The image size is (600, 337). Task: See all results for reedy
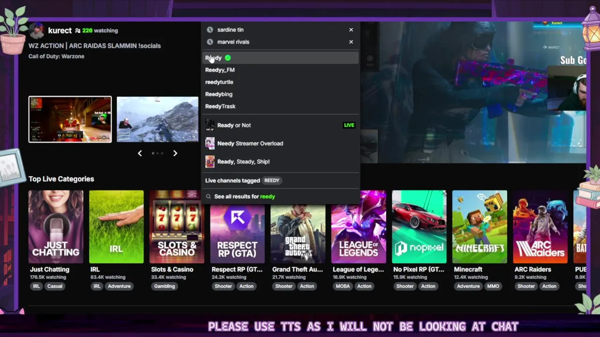pos(280,197)
